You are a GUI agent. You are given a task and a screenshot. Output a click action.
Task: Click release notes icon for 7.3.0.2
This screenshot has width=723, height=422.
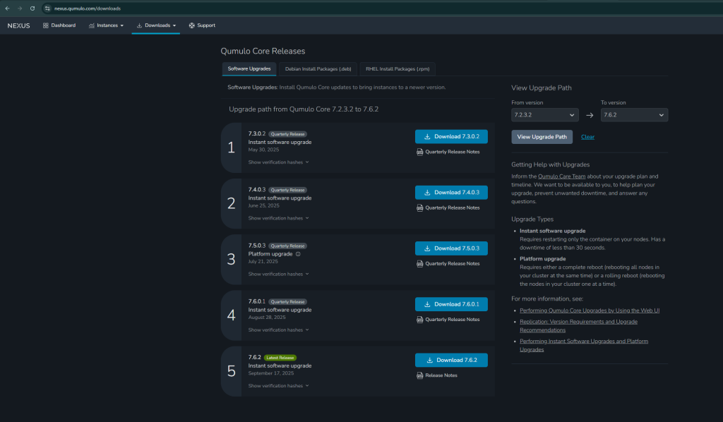[x=419, y=152]
